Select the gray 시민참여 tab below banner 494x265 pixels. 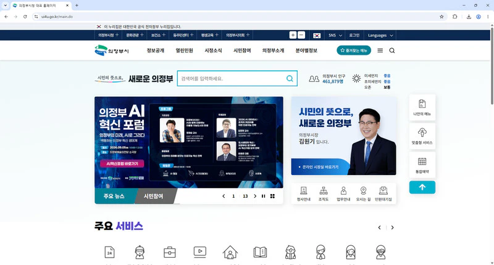pos(154,196)
